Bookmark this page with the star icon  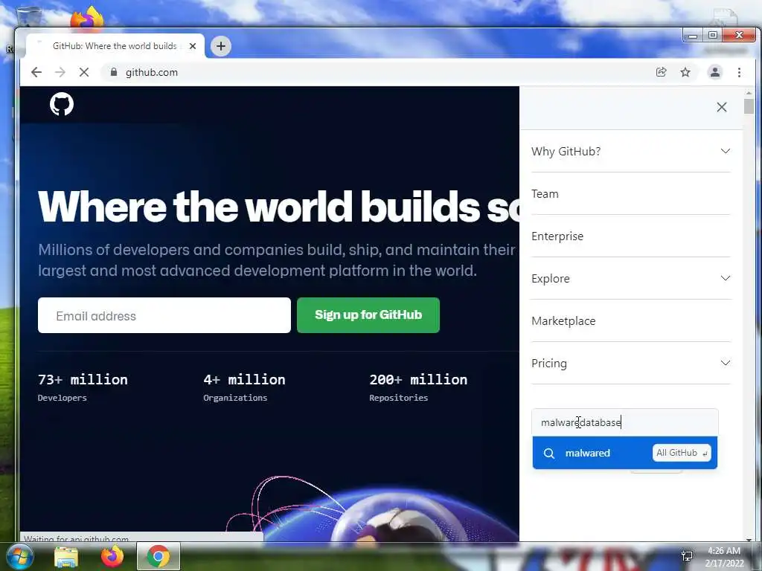point(685,72)
